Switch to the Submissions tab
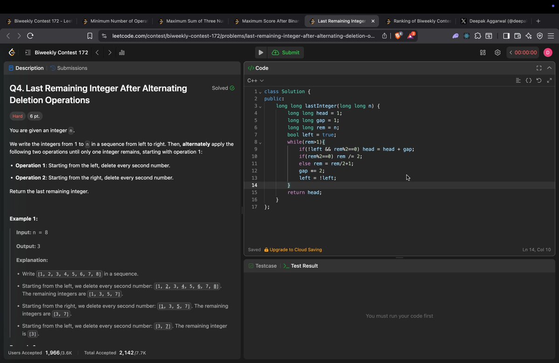559x363 pixels. pos(69,68)
